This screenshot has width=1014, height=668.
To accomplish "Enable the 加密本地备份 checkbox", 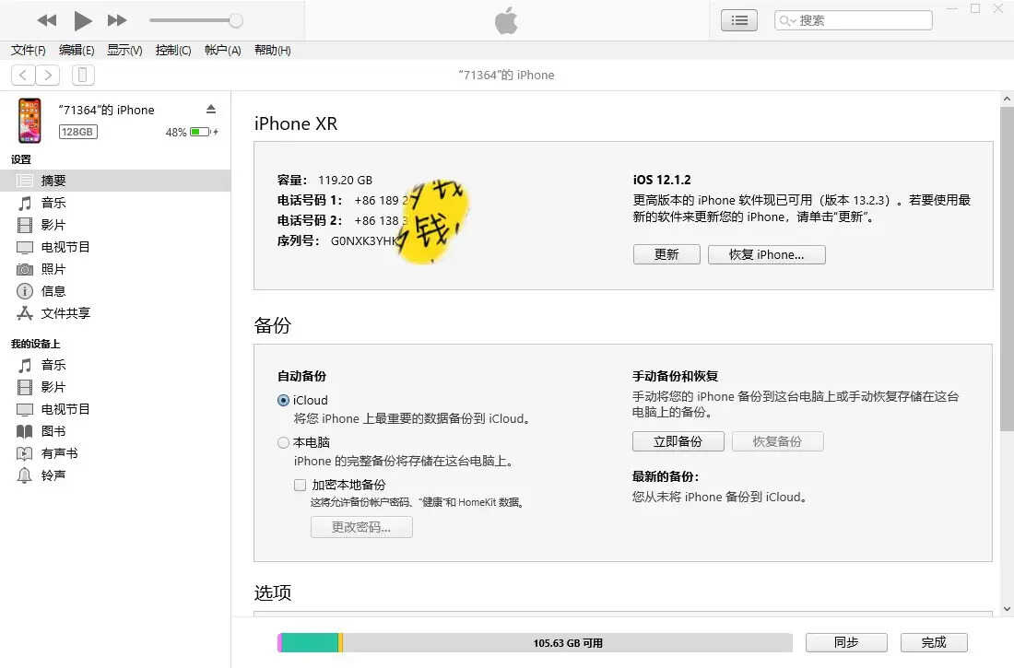I will [x=301, y=485].
